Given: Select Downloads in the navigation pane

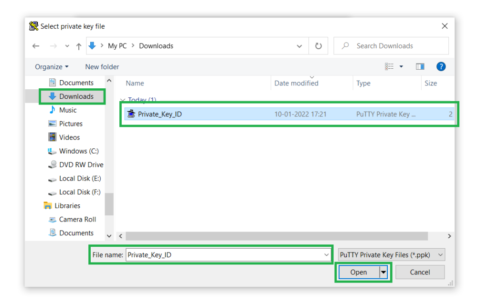Looking at the screenshot, I should click(x=76, y=96).
